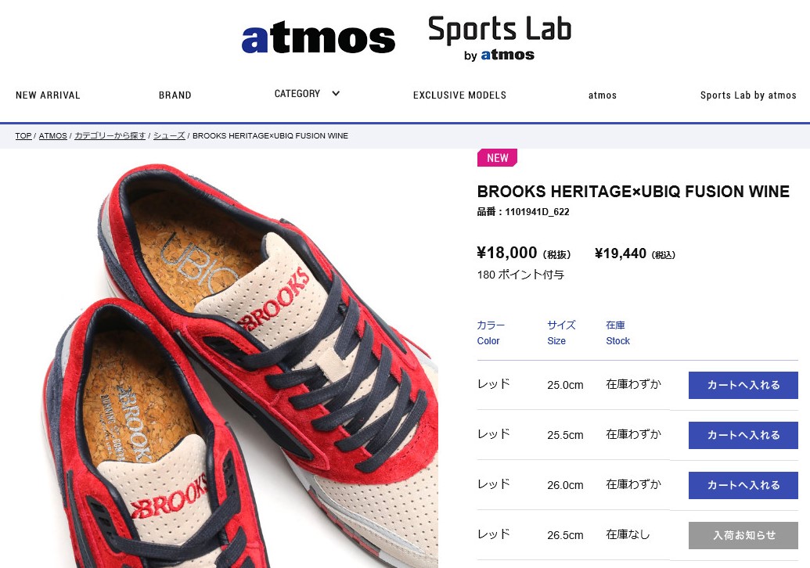Screen dimensions: 810x568
Task: Open the シューズ breadcrumb link
Action: tap(169, 136)
